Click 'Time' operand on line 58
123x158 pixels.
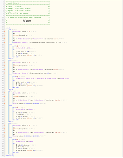click(15, 104)
